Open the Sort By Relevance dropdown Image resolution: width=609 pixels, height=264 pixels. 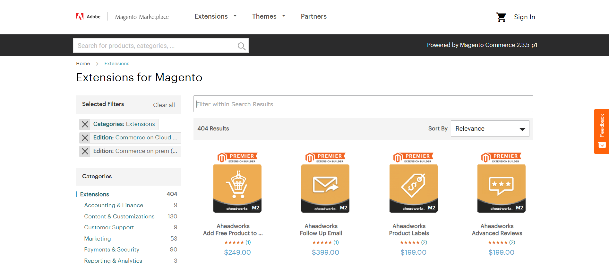point(490,128)
